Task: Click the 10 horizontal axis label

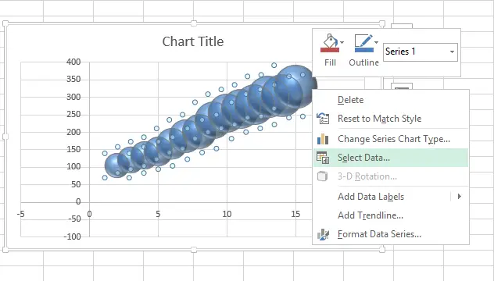Action: [x=227, y=214]
